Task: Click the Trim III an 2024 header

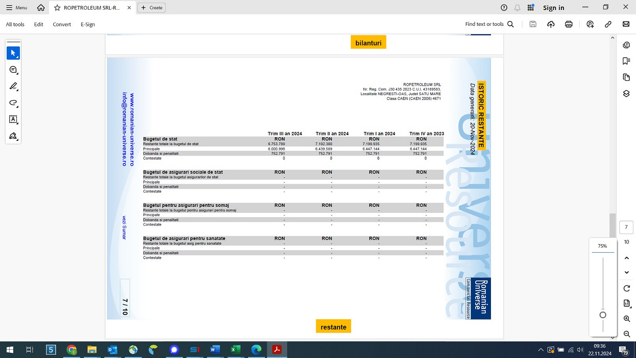Action: (285, 134)
